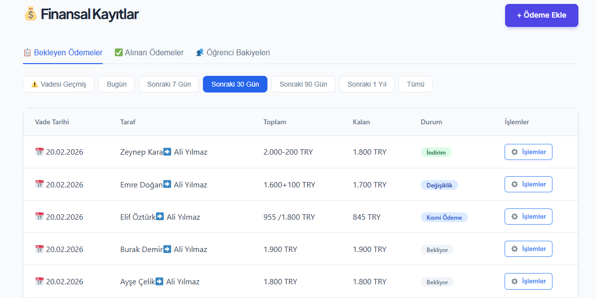Image resolution: width=596 pixels, height=298 pixels.
Task: Click the green İndirim status badge
Action: pos(436,152)
